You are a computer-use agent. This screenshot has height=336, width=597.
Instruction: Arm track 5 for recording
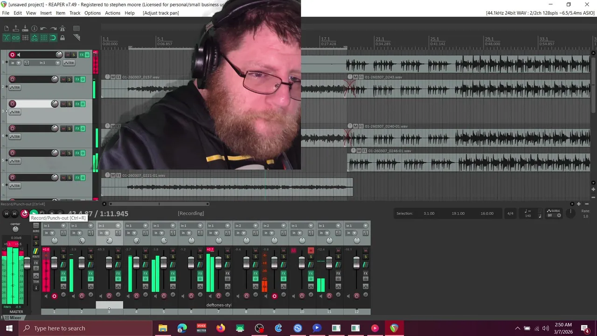12,153
